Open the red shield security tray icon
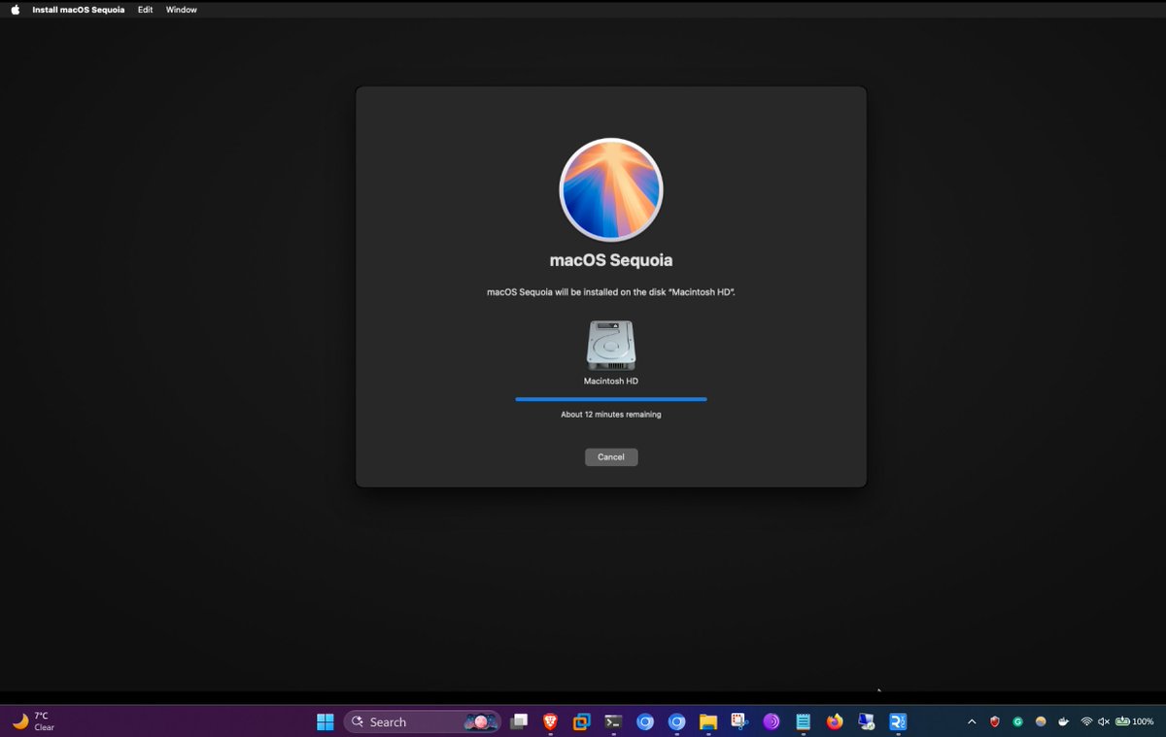Image resolution: width=1166 pixels, height=737 pixels. tap(995, 721)
